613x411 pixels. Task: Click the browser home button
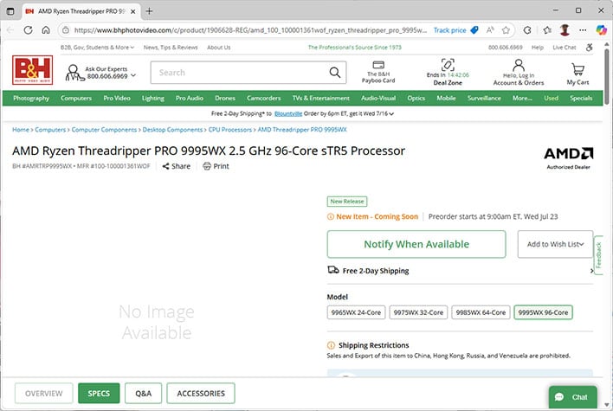click(x=46, y=30)
